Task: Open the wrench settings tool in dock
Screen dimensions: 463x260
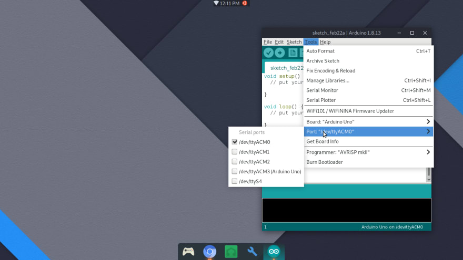Action: (x=252, y=252)
